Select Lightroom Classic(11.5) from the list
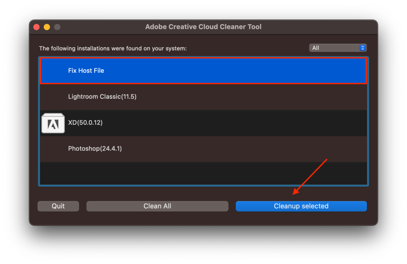The image size is (407, 264). pos(203,96)
